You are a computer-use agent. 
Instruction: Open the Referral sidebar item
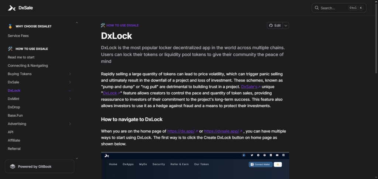(x=14, y=149)
